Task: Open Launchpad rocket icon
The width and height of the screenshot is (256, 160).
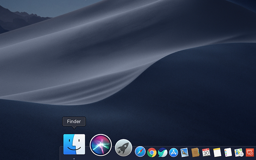Action: [x=123, y=148]
